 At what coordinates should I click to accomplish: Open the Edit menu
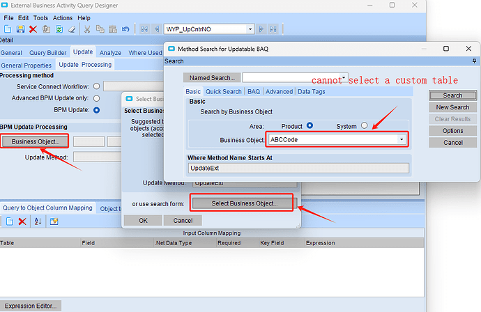(x=23, y=18)
